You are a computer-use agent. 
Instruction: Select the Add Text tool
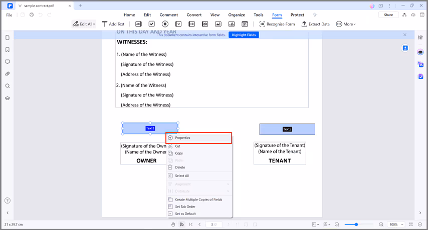(x=113, y=24)
